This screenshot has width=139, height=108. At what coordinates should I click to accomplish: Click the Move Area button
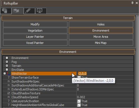coord(101,37)
